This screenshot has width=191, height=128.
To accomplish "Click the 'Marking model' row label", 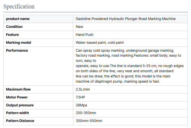I will (x=19, y=43).
